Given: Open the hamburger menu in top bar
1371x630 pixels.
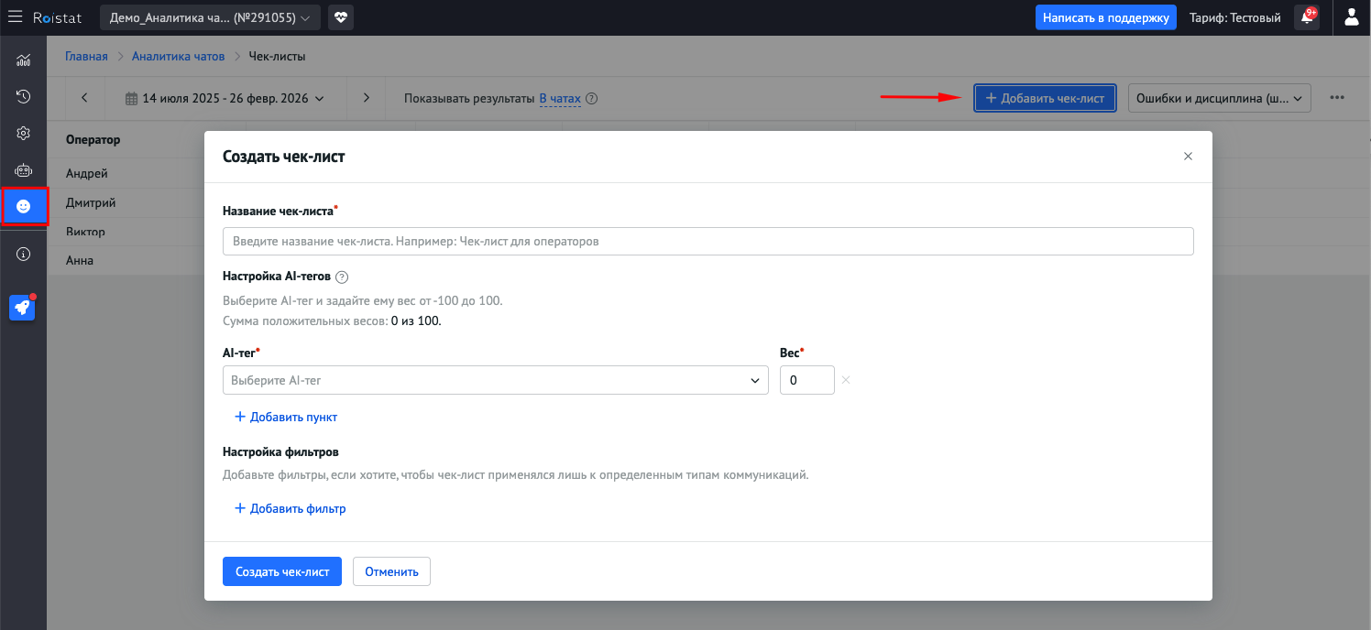Looking at the screenshot, I should (15, 17).
